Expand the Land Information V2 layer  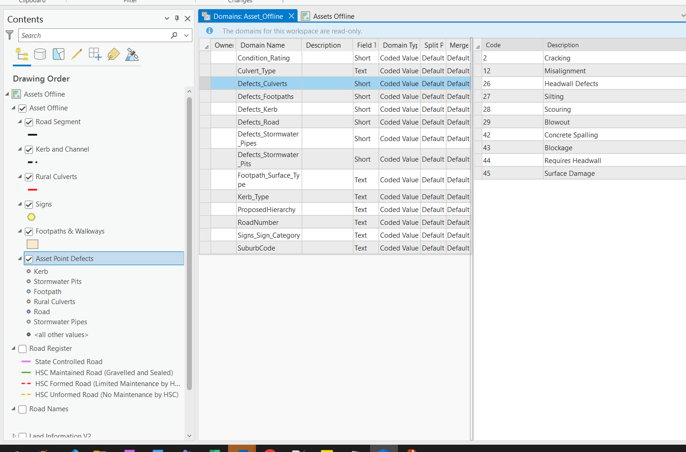(x=14, y=436)
